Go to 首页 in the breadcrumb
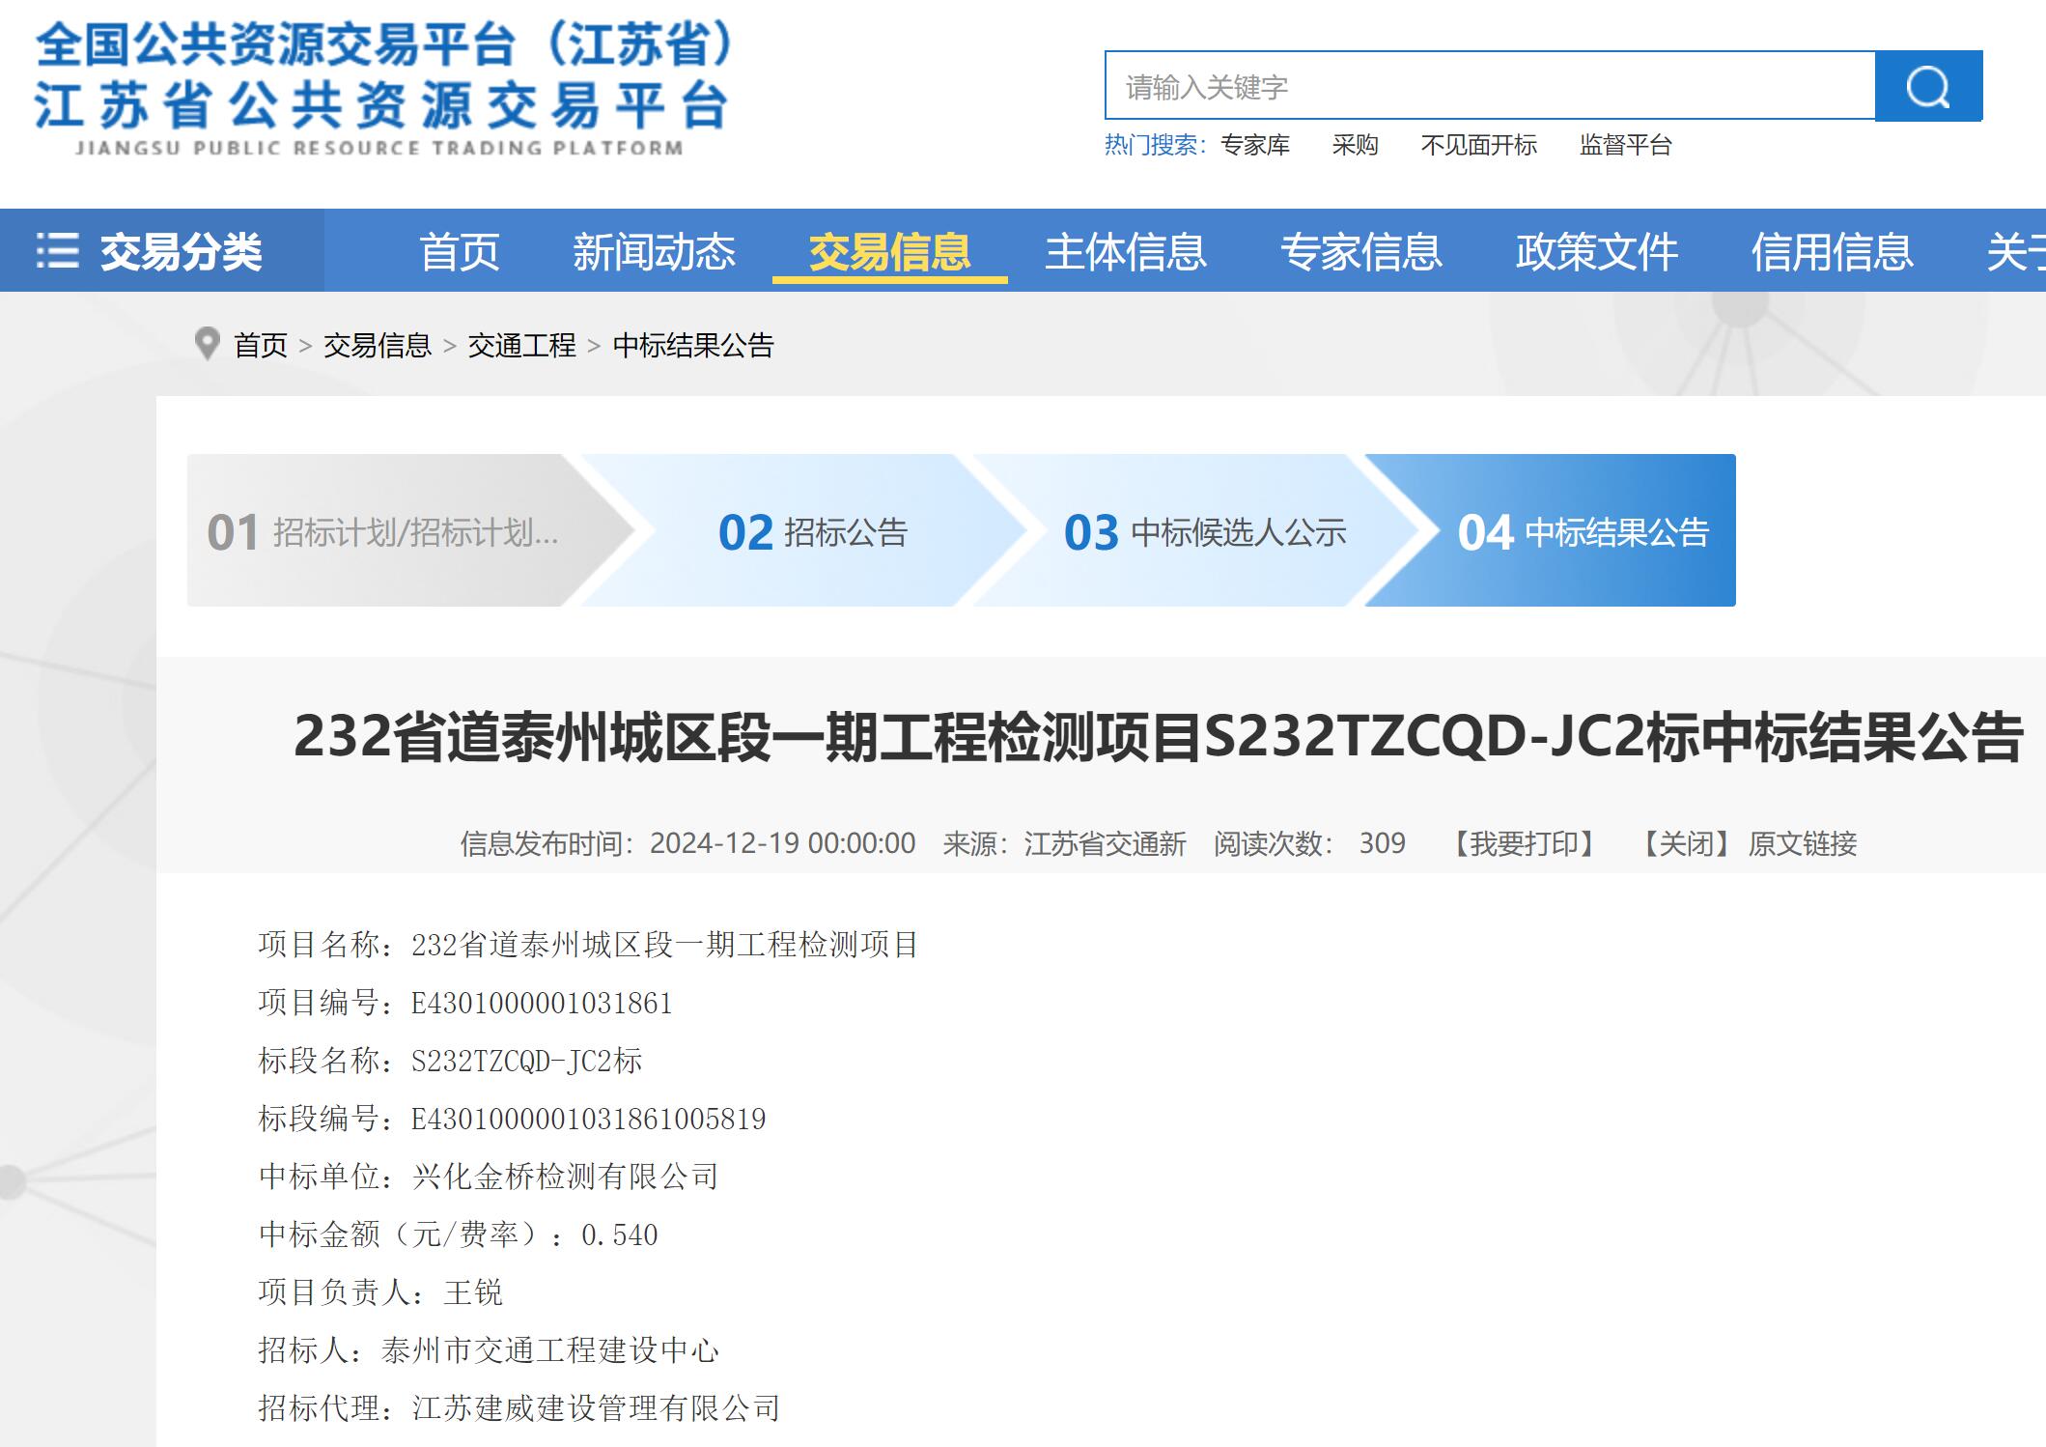Viewport: 2046px width, 1447px height. pyautogui.click(x=261, y=345)
